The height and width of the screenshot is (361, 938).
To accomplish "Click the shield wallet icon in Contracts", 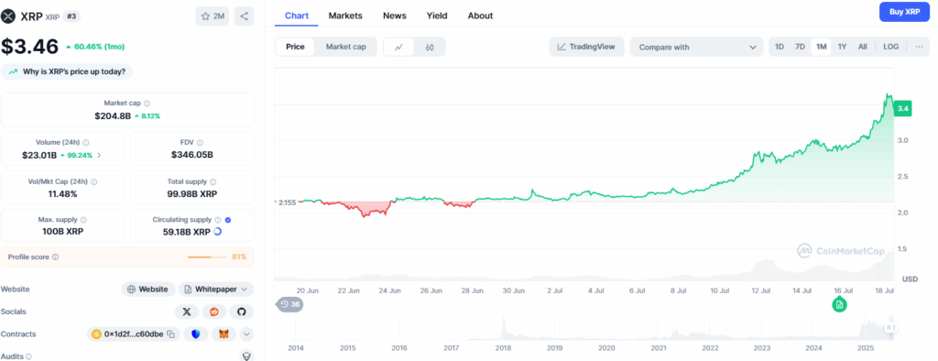I will 196,334.
